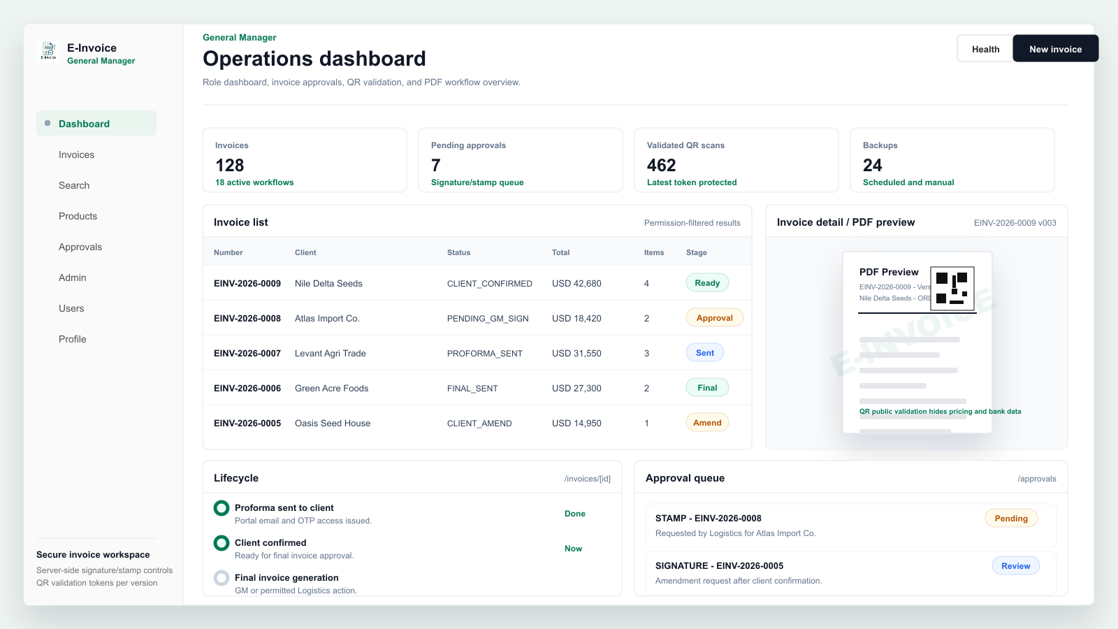
Task: Click the /invoices/[id] route label
Action: [588, 479]
